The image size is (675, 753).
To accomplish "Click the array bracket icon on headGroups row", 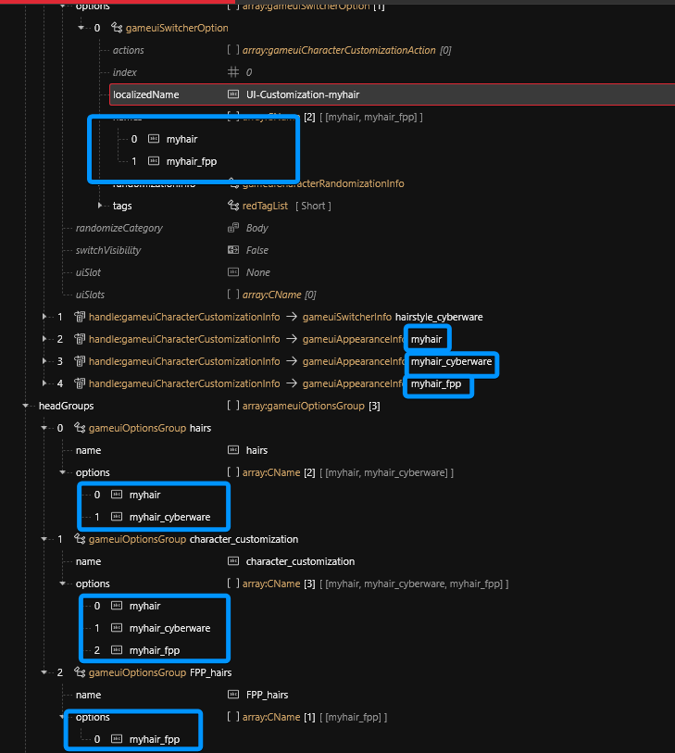I will [233, 406].
